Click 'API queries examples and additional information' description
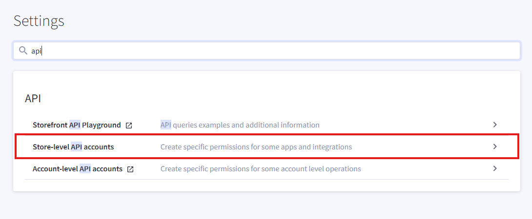Screen dimensions: 532x219 tap(240, 125)
